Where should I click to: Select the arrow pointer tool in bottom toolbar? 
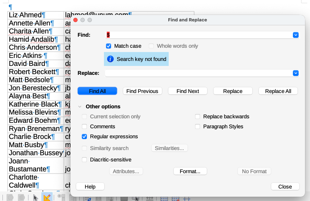pyautogui.click(x=36, y=197)
